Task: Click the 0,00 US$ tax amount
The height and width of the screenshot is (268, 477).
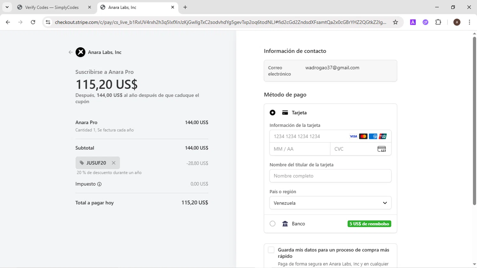Action: coord(199,184)
